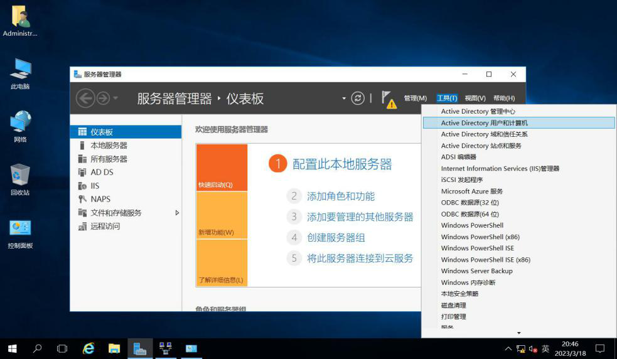Viewport: 617px width, 359px height.
Task: Click the forward navigation arrow in Server Manager
Action: click(x=103, y=98)
